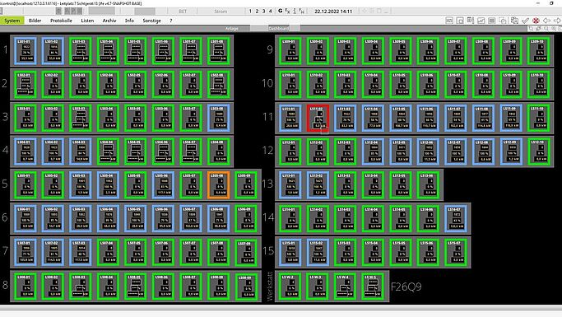Click the Strom button in top bar
This screenshot has width=562, height=317.
[221, 12]
